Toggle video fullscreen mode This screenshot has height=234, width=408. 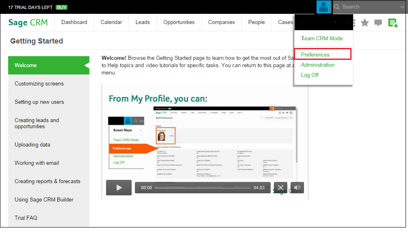point(280,188)
